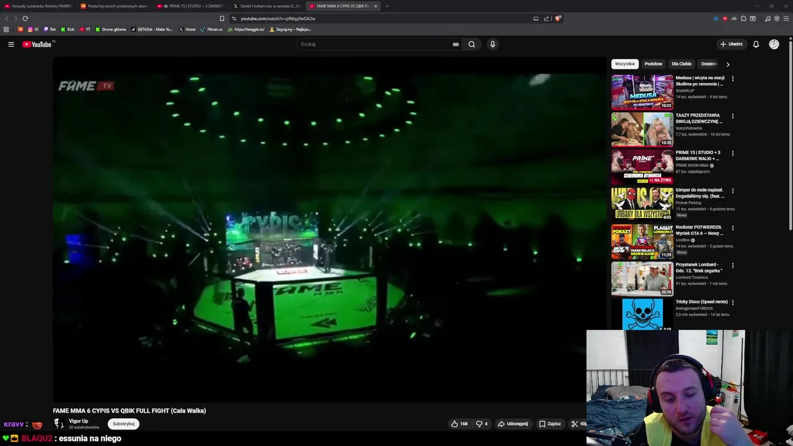This screenshot has height=446, width=793.
Task: Open options for the Rockstar POTWIERDZIŁ video
Action: [732, 228]
